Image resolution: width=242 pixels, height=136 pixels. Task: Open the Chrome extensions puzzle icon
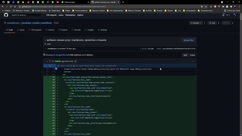pos(231,7)
